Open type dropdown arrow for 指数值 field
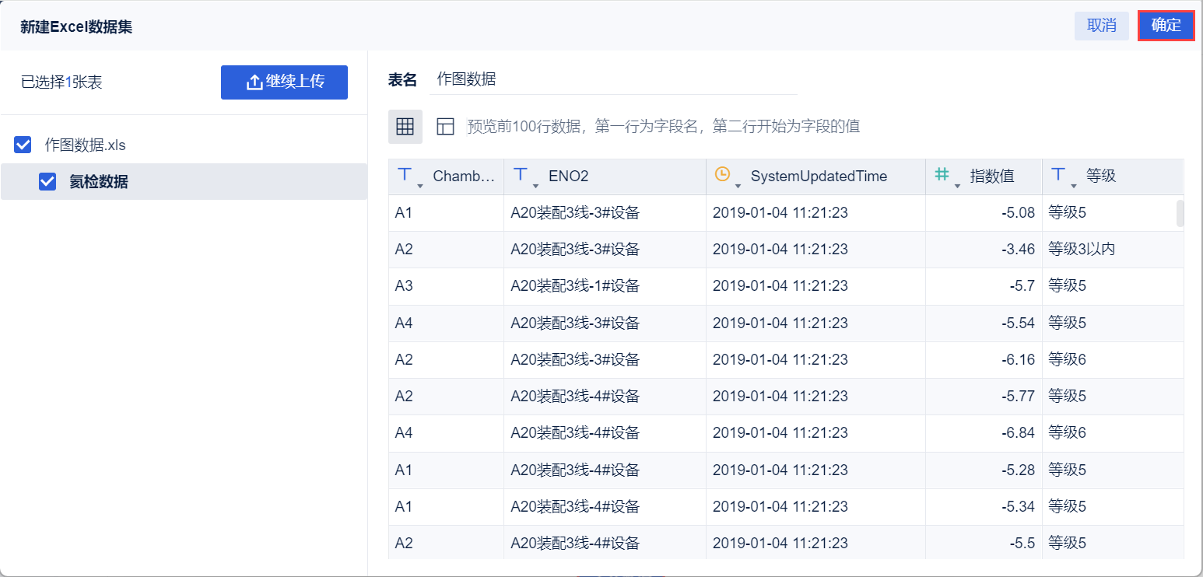This screenshot has height=577, width=1203. click(x=957, y=186)
